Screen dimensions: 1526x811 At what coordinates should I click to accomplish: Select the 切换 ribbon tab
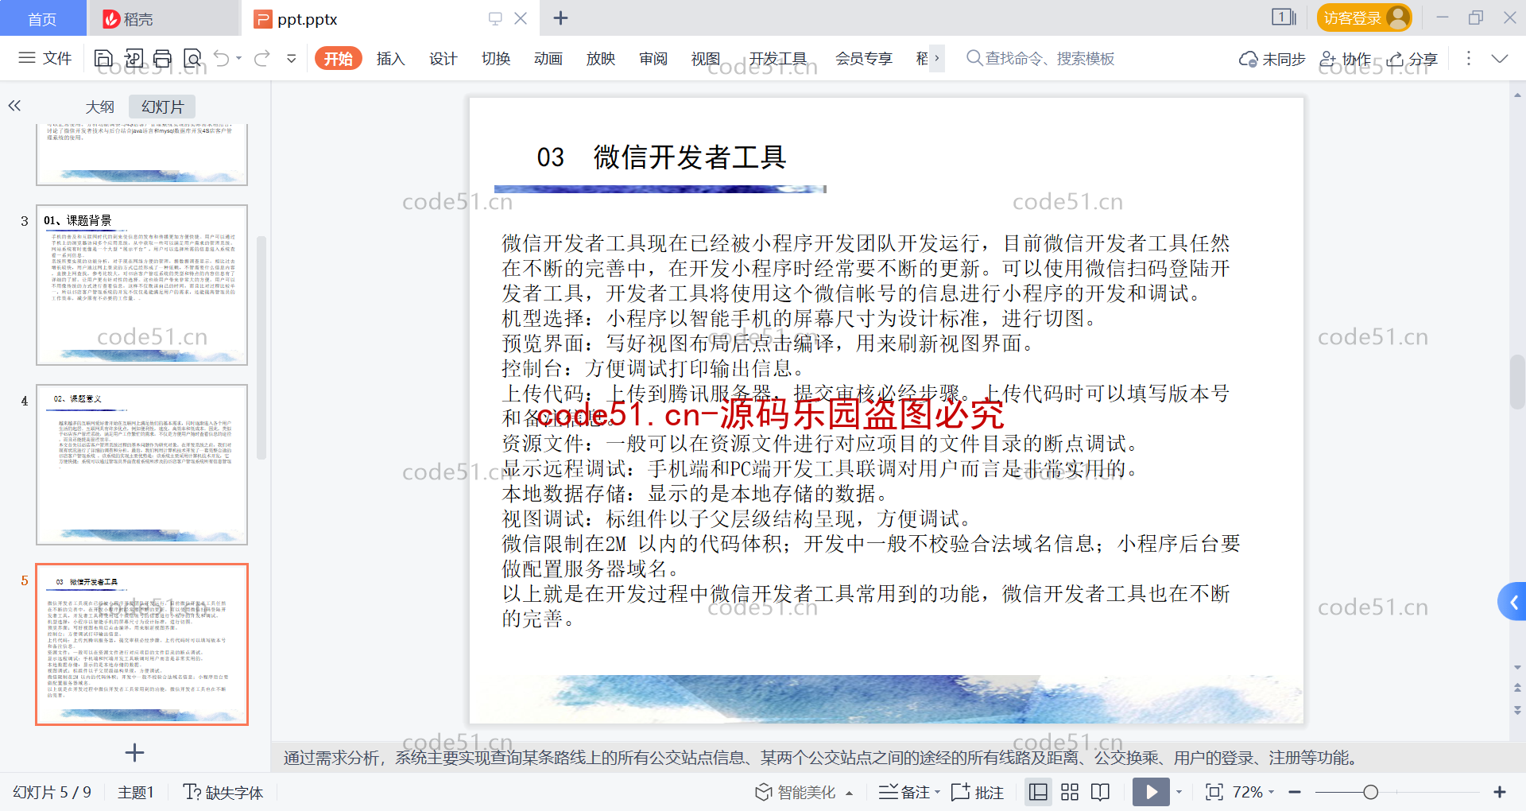[x=495, y=58]
